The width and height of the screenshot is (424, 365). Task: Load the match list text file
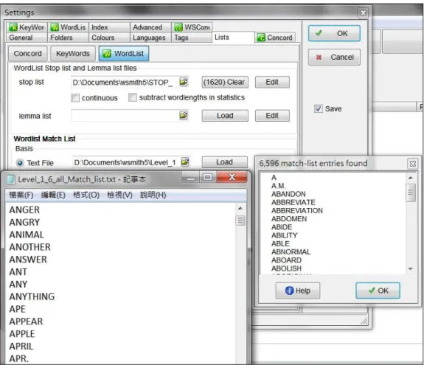point(224,162)
